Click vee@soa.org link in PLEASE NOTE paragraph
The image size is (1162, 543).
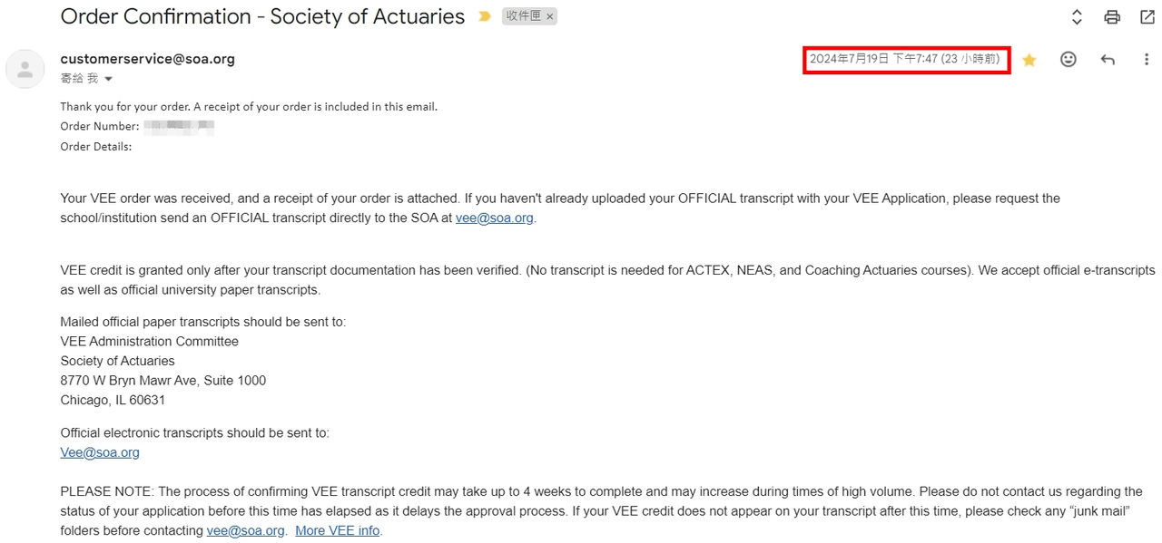(245, 530)
